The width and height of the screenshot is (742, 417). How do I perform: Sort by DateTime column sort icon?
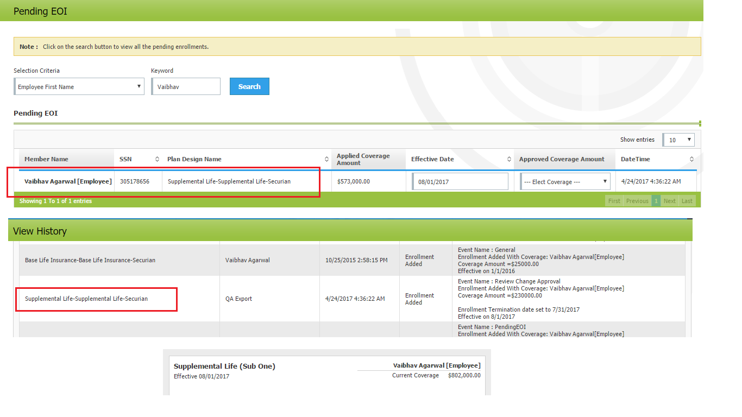[691, 159]
